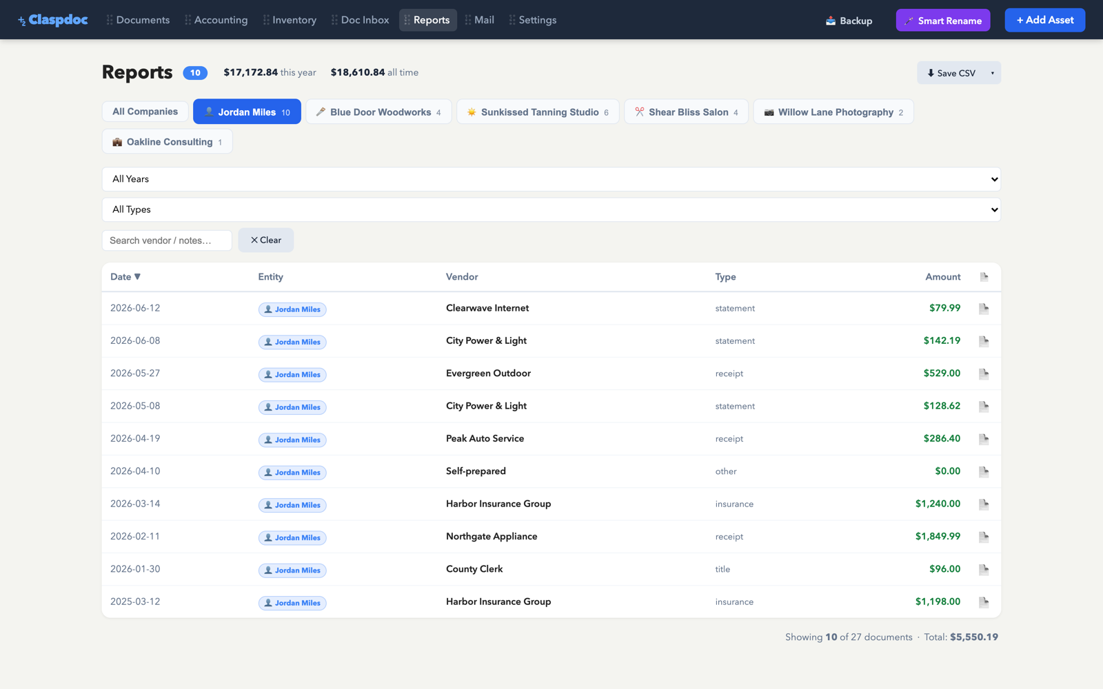Click date 2026-04-19
The height and width of the screenshot is (689, 1103).
pyautogui.click(x=135, y=439)
